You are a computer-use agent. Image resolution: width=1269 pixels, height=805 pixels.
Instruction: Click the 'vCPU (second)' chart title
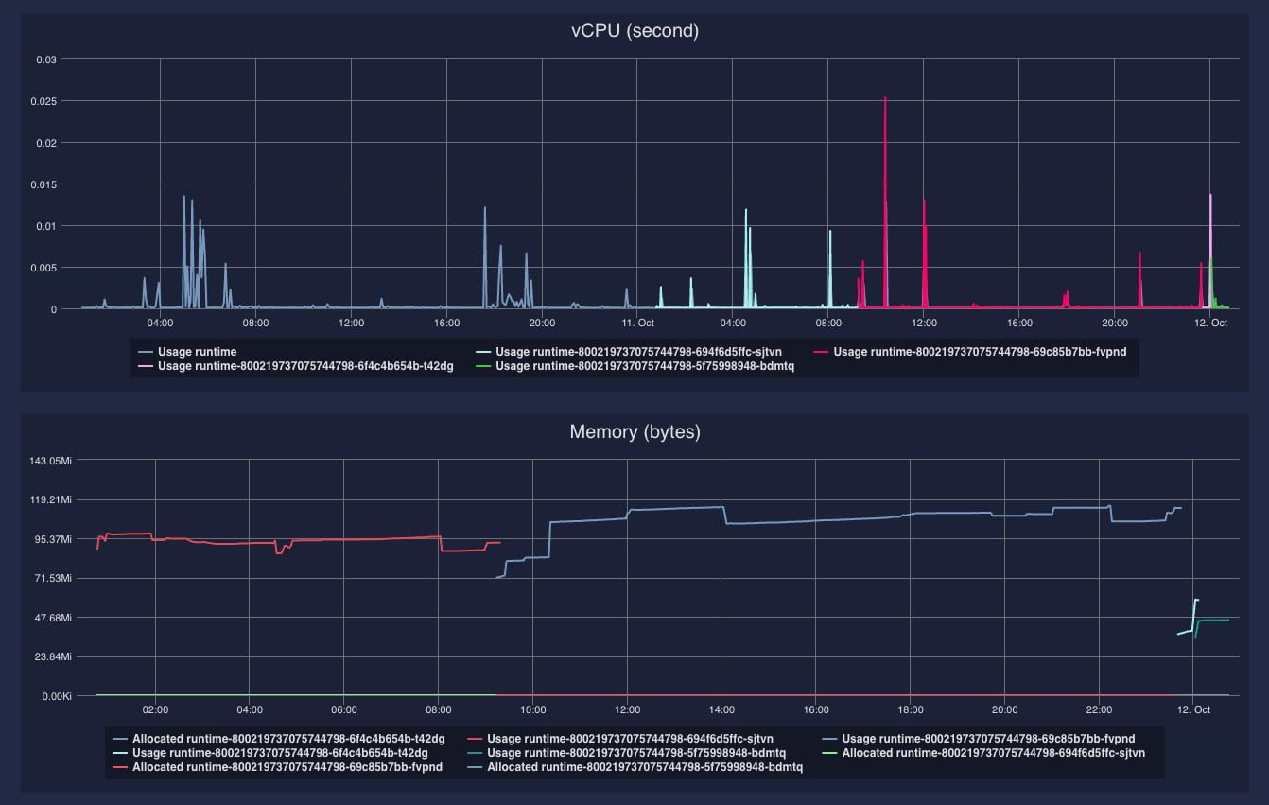(x=634, y=31)
